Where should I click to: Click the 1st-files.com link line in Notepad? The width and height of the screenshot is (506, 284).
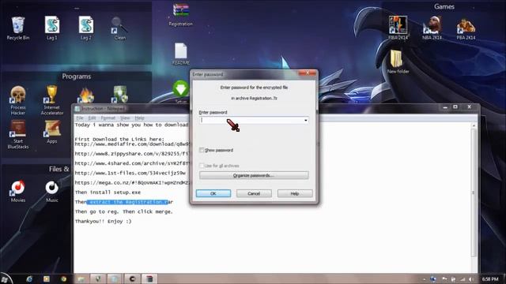pyautogui.click(x=130, y=174)
